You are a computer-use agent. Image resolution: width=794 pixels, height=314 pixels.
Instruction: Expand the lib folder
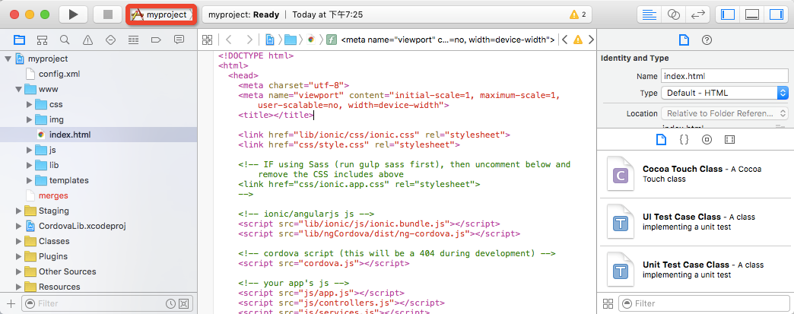tap(30, 165)
